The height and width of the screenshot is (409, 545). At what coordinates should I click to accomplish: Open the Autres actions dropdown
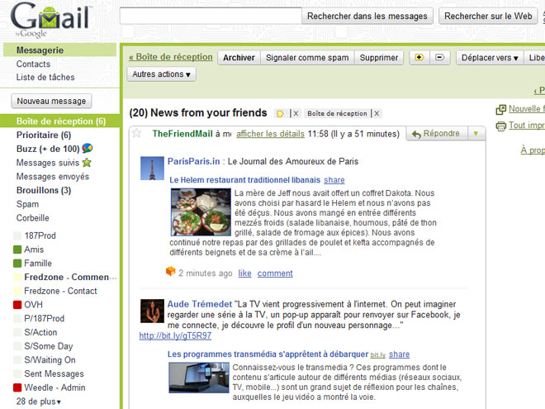pyautogui.click(x=161, y=74)
